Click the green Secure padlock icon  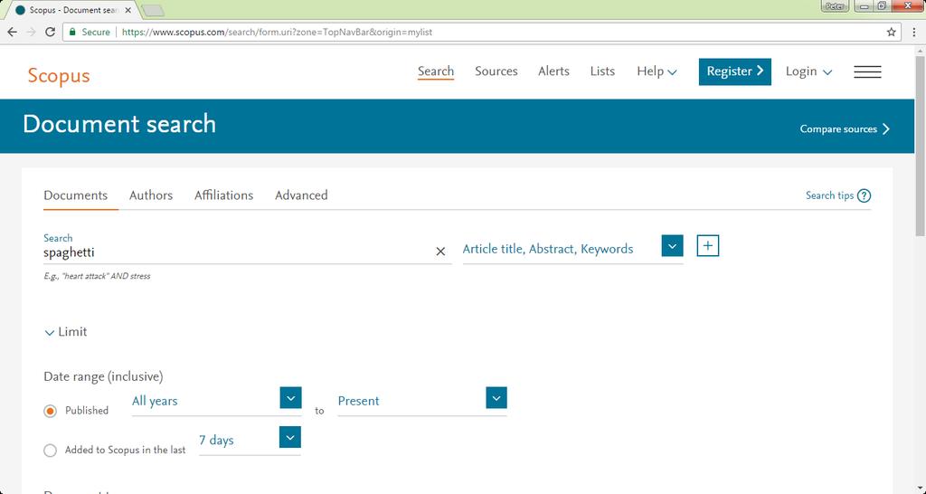pos(72,32)
